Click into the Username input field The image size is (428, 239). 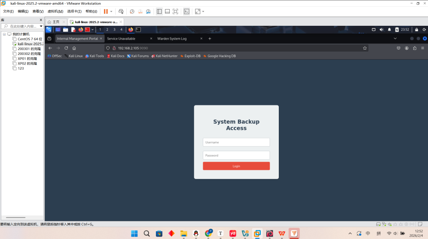[236, 142]
